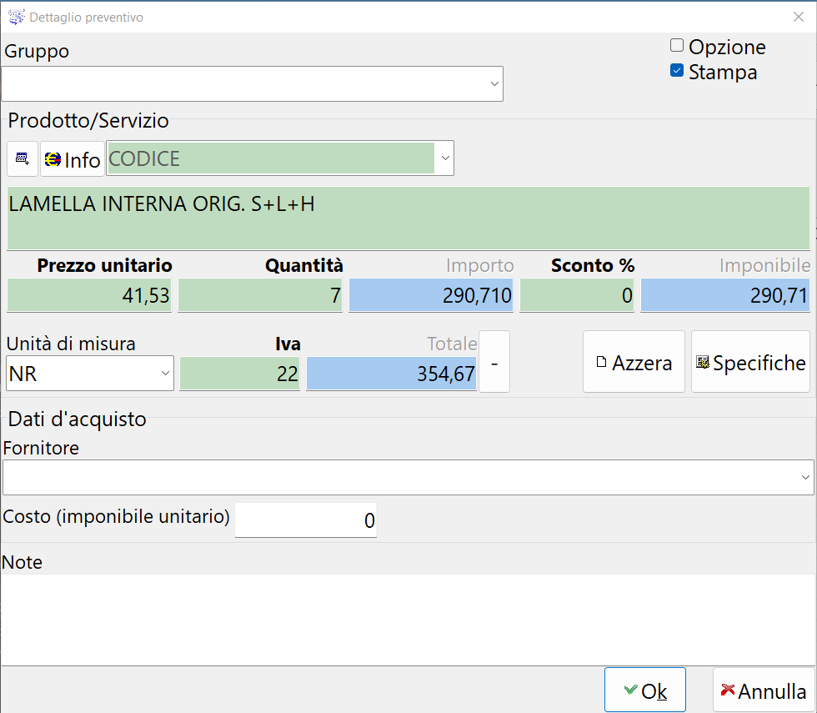Focus the Iva percentage field
This screenshot has height=713, width=817.
[240, 374]
